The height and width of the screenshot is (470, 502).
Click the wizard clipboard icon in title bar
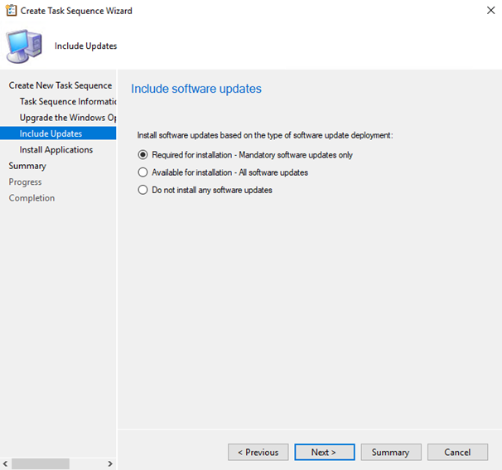11,11
